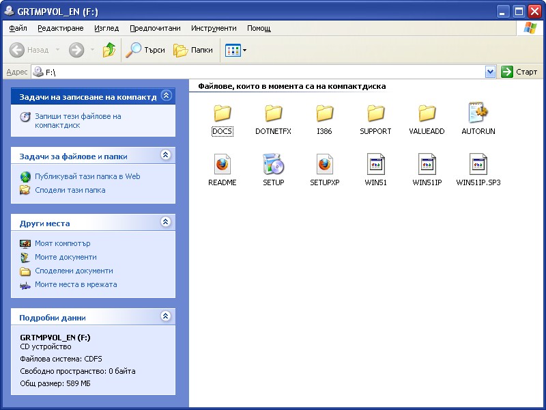Select the SUPPORT folder icon
This screenshot has height=410, width=546.
tap(375, 113)
